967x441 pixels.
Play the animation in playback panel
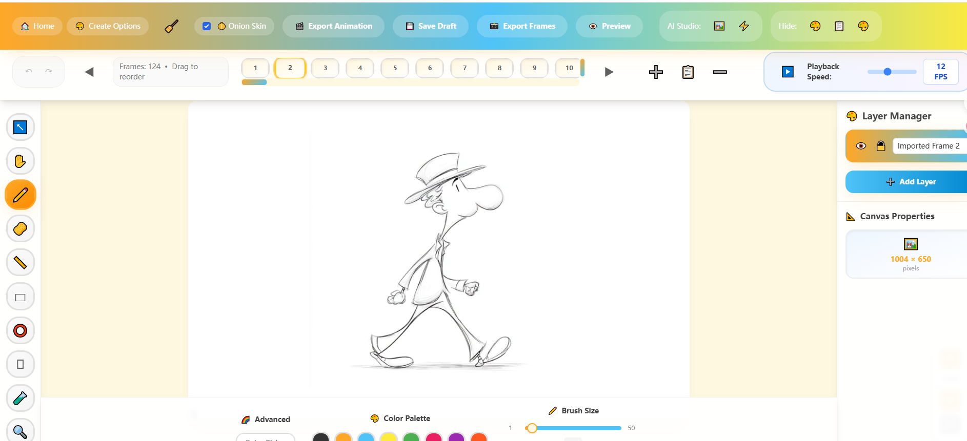[788, 72]
